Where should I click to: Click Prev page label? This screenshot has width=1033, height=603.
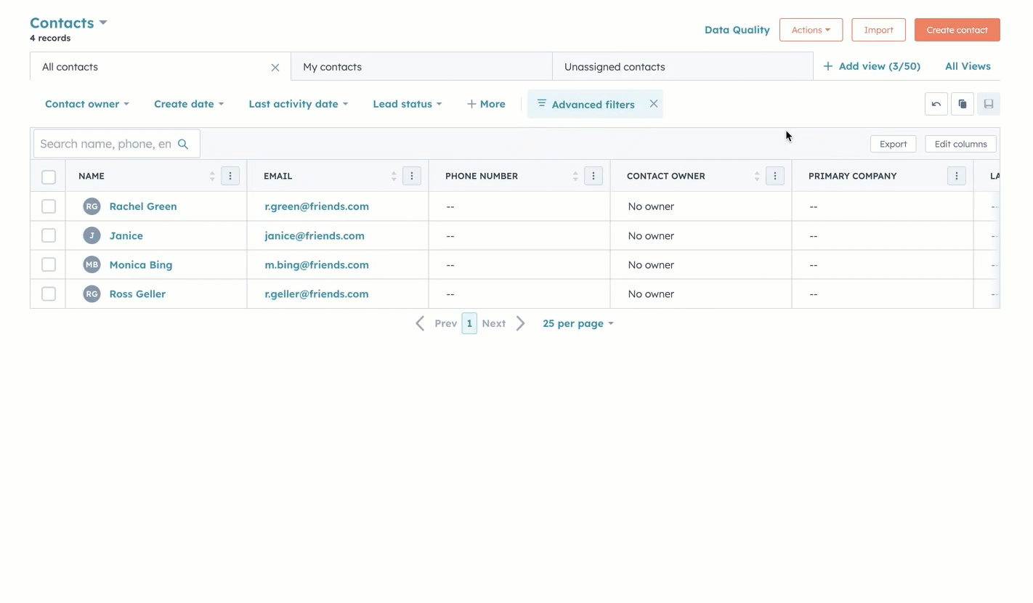[445, 323]
